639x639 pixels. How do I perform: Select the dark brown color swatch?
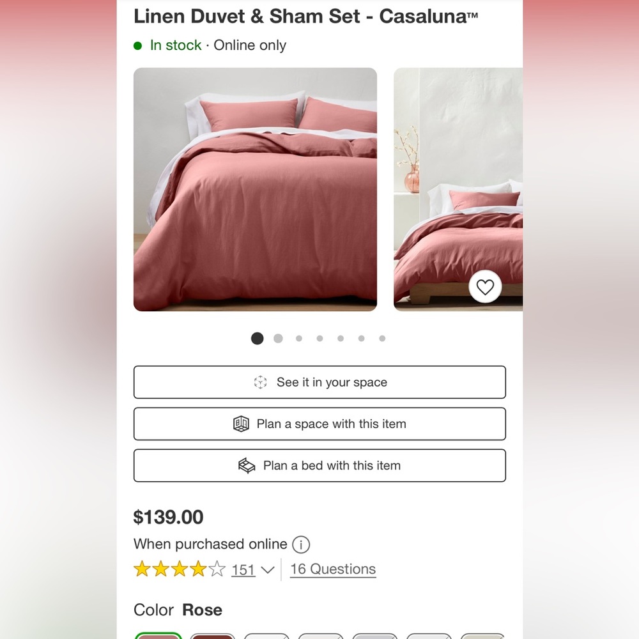[x=213, y=637]
